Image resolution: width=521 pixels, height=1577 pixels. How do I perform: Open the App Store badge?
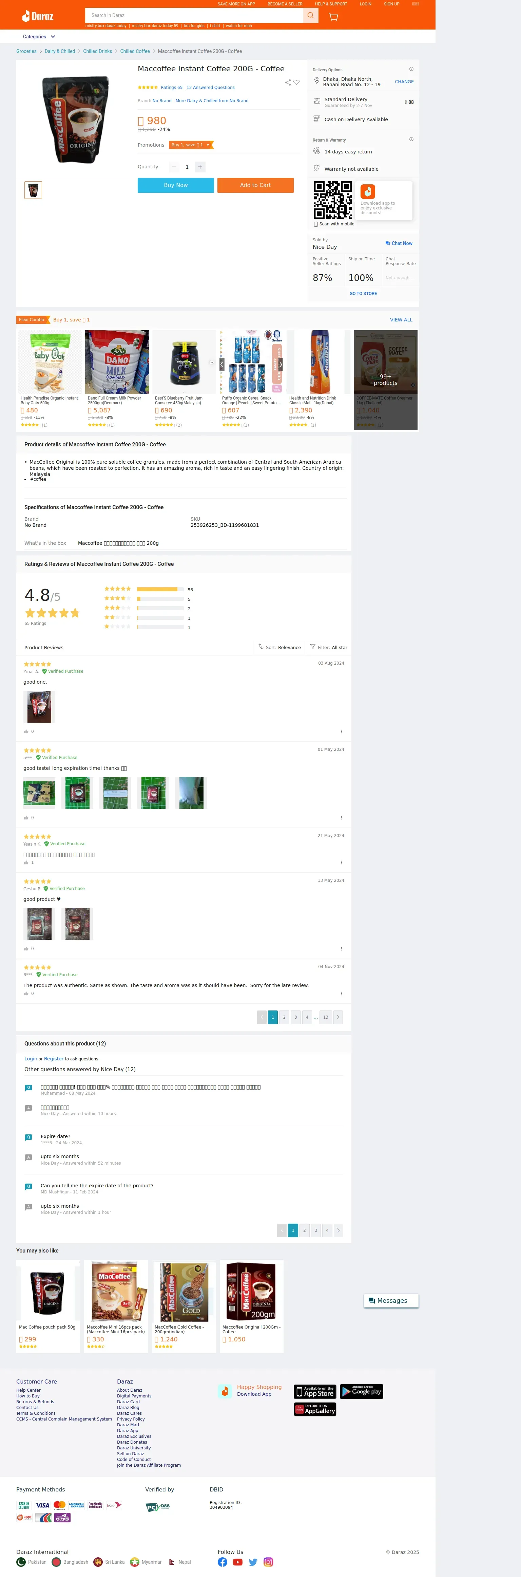pyautogui.click(x=315, y=1392)
